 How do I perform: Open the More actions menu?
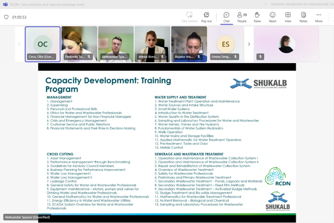coord(319,17)
